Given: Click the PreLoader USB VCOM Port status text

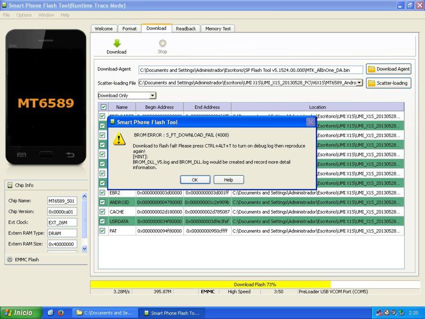Looking at the screenshot, I should click(x=333, y=292).
